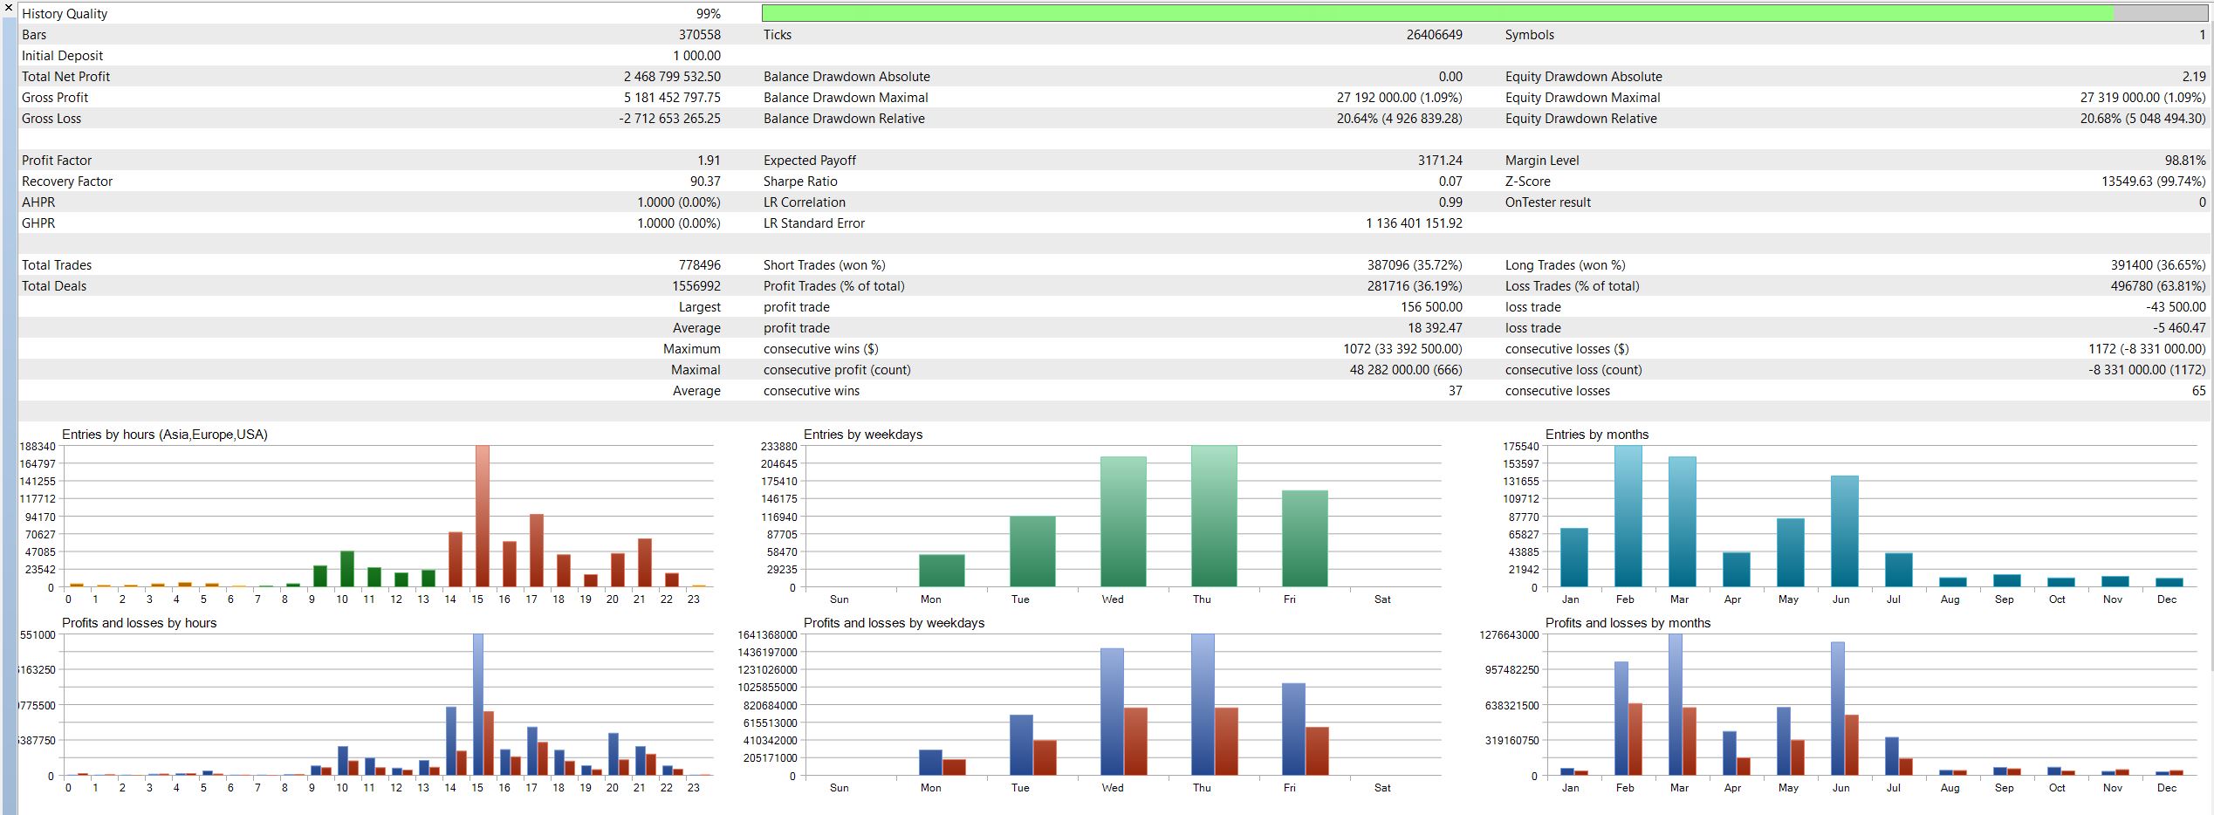Click the Equity Drawdown Maximal value
2214x815 pixels.
2142,98
